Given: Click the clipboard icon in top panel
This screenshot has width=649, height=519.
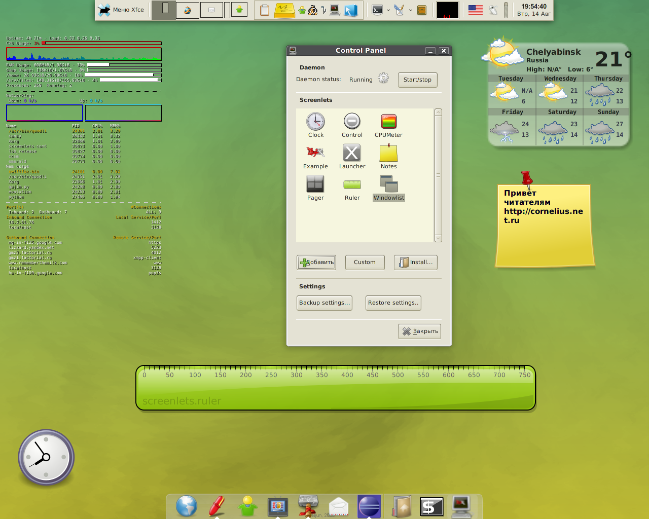Looking at the screenshot, I should point(265,10).
